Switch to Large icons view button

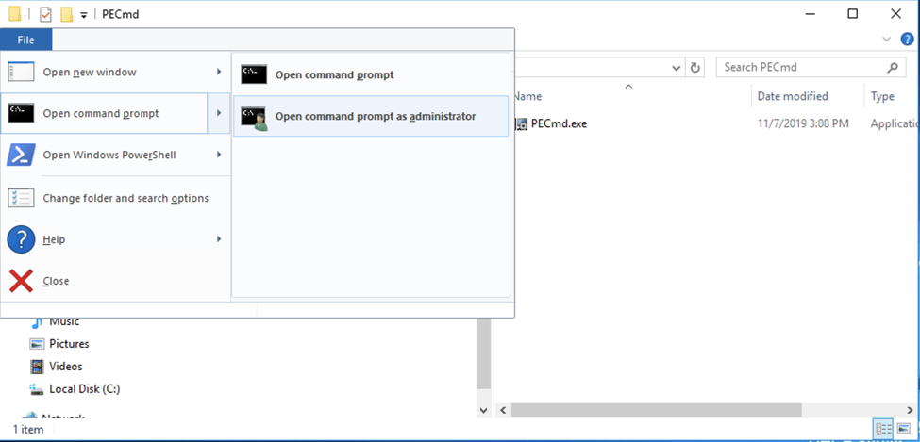(x=903, y=429)
